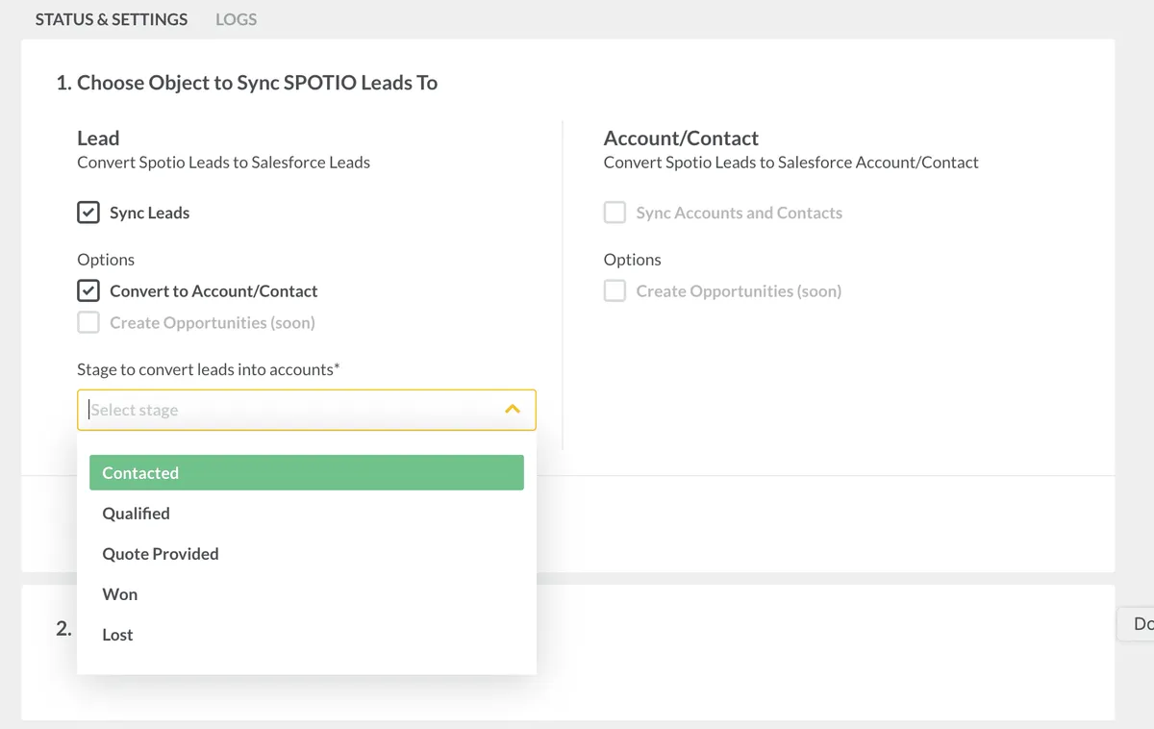Choose Qualified from the stage list
The height and width of the screenshot is (729, 1154).
[x=137, y=514]
